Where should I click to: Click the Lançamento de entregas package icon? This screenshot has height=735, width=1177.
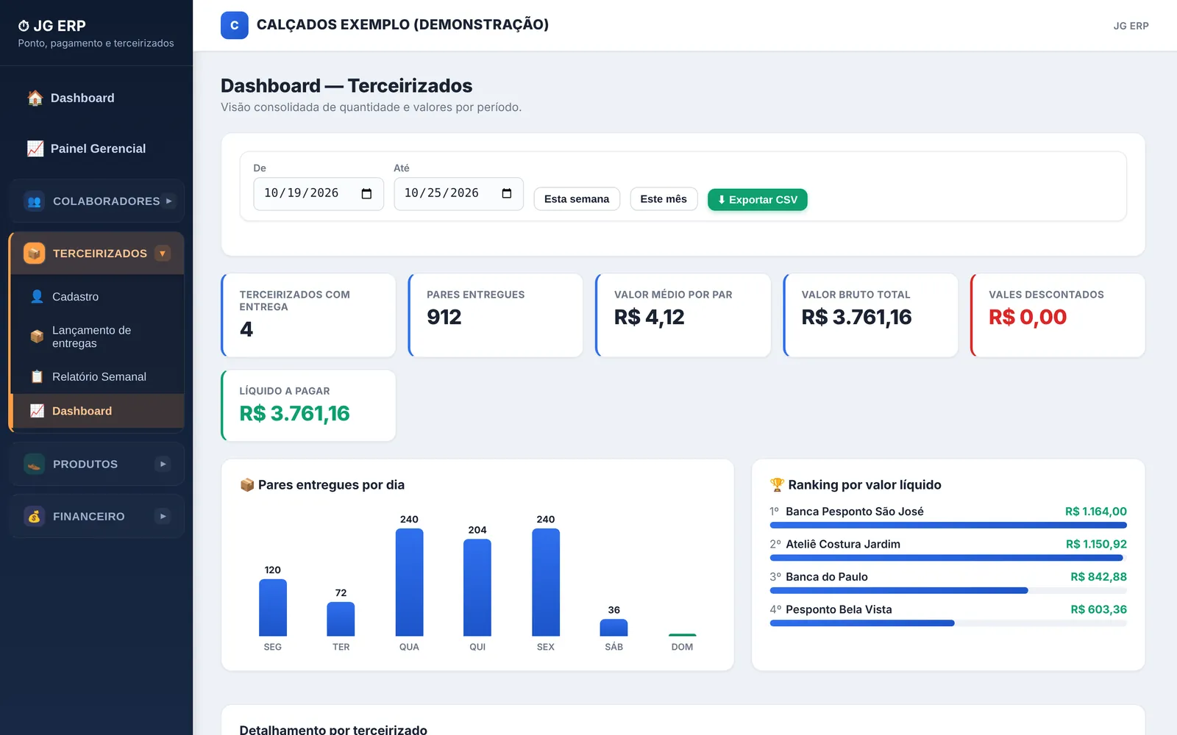coord(37,337)
